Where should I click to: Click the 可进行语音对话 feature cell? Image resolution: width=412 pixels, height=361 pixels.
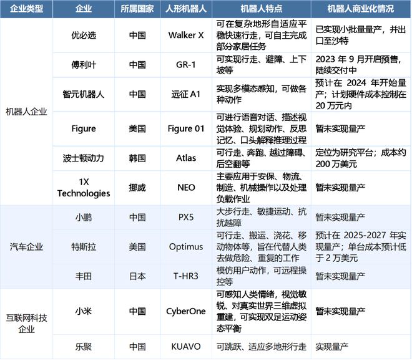[262, 128]
